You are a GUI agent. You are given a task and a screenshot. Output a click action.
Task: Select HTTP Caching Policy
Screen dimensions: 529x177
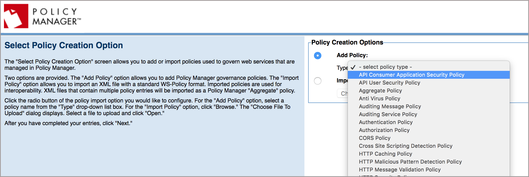pos(385,154)
